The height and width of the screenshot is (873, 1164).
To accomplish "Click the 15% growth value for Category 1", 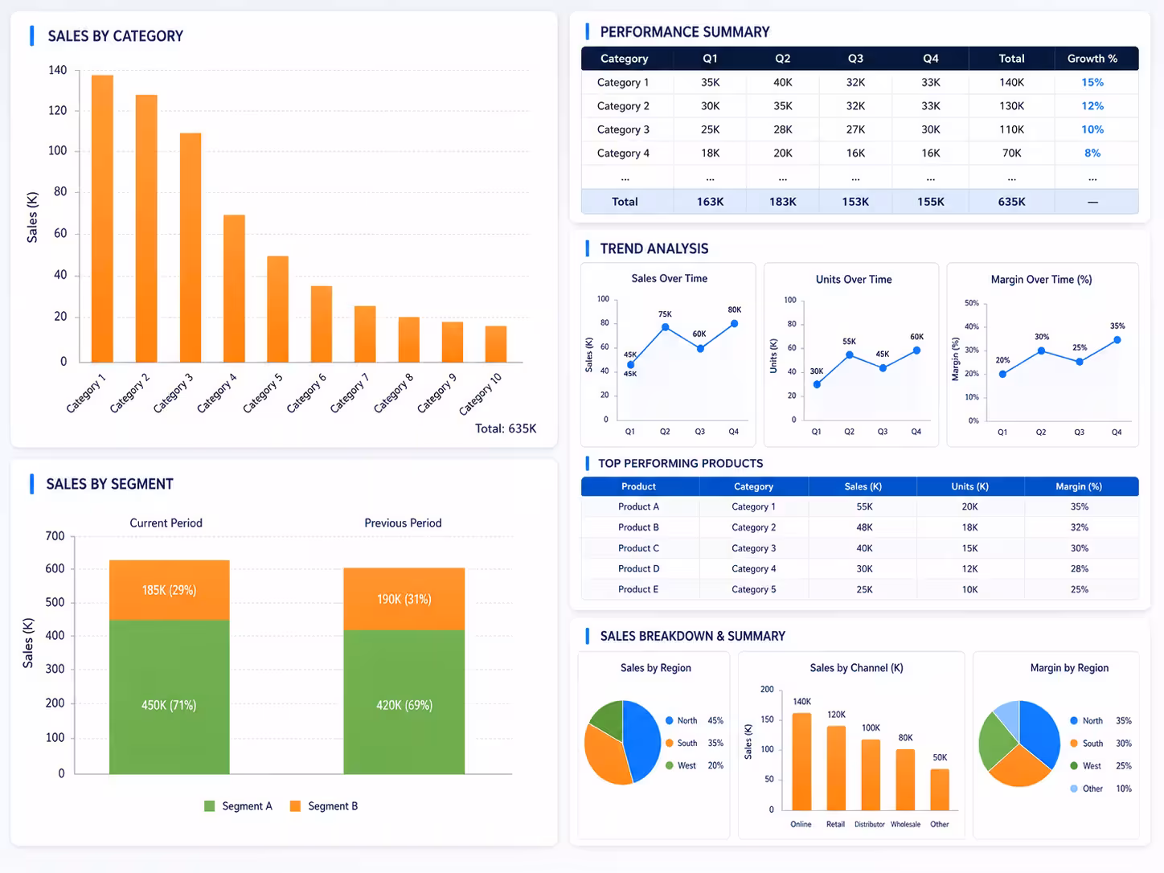I will (x=1092, y=82).
